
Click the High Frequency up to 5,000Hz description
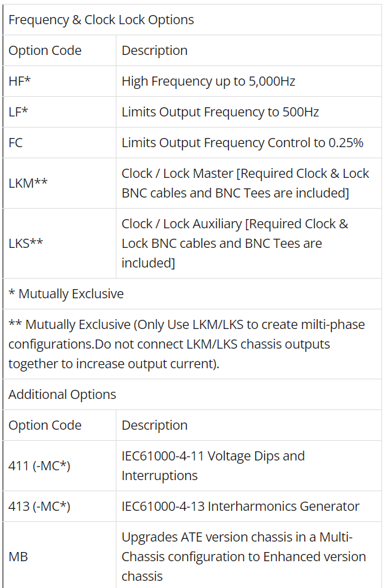pyautogui.click(x=209, y=81)
